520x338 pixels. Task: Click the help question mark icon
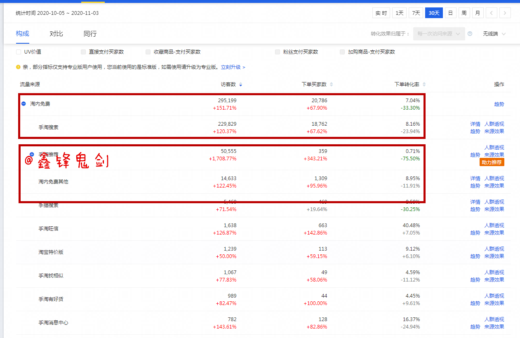click(x=470, y=34)
